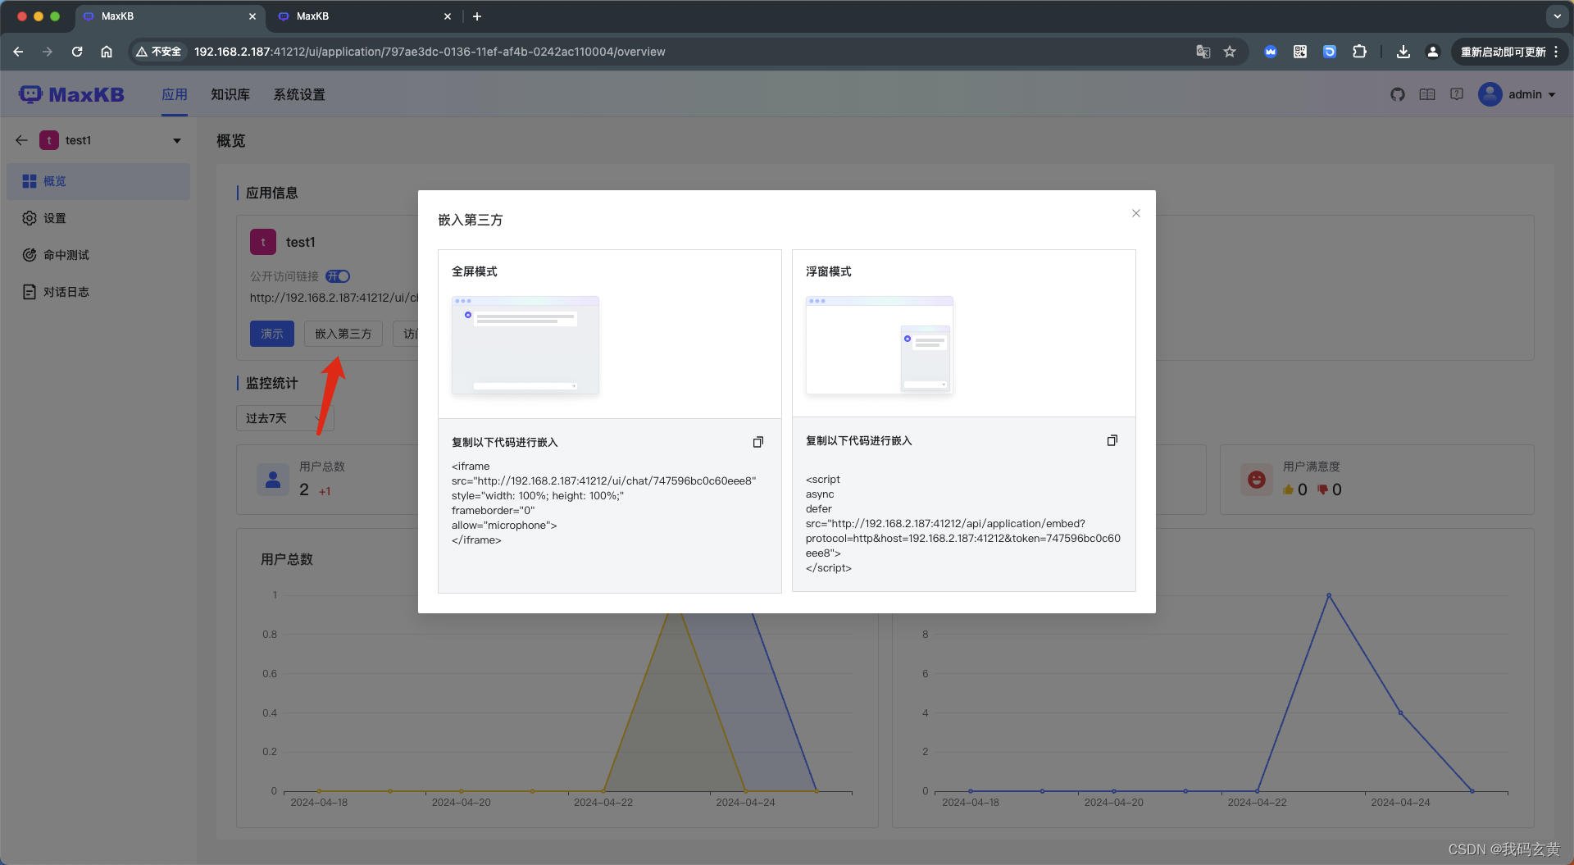Switch to the 知识库 top tab
The width and height of the screenshot is (1574, 865).
pyautogui.click(x=230, y=94)
